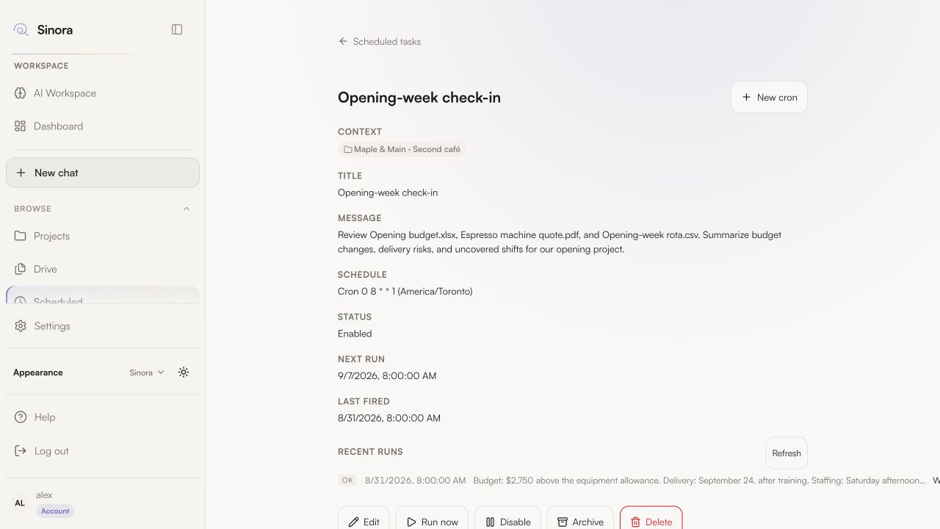The height and width of the screenshot is (529, 940).
Task: Toggle light mode sun icon
Action: click(x=184, y=373)
